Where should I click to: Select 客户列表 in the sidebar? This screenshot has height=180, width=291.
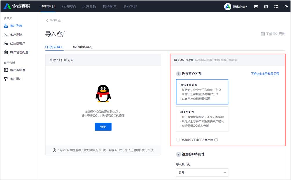click(x=16, y=26)
